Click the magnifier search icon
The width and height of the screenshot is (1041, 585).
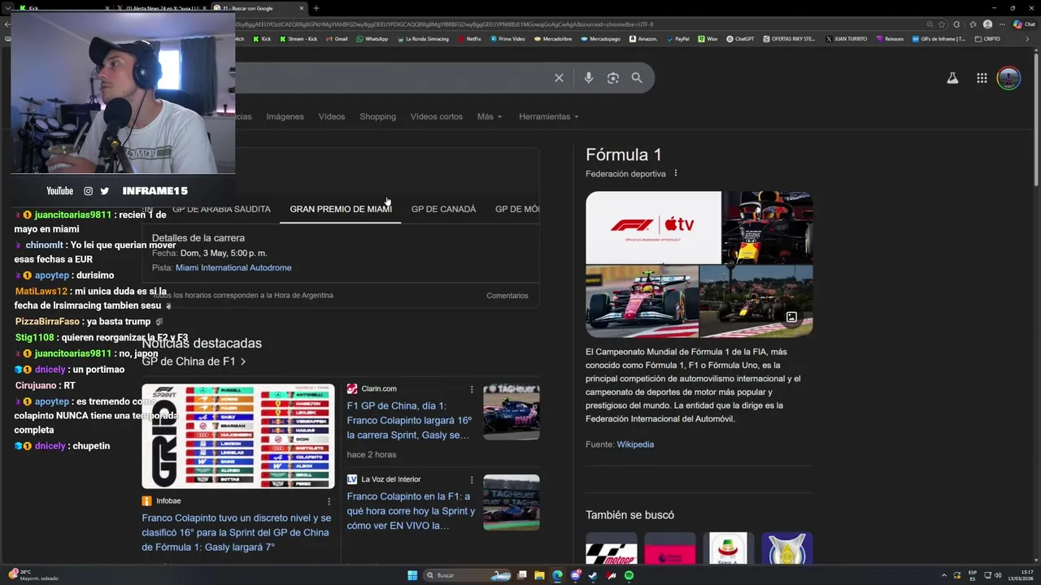click(637, 78)
